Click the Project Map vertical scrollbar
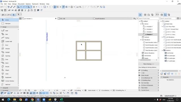Screen dimensions: 181x102 coord(158,32)
